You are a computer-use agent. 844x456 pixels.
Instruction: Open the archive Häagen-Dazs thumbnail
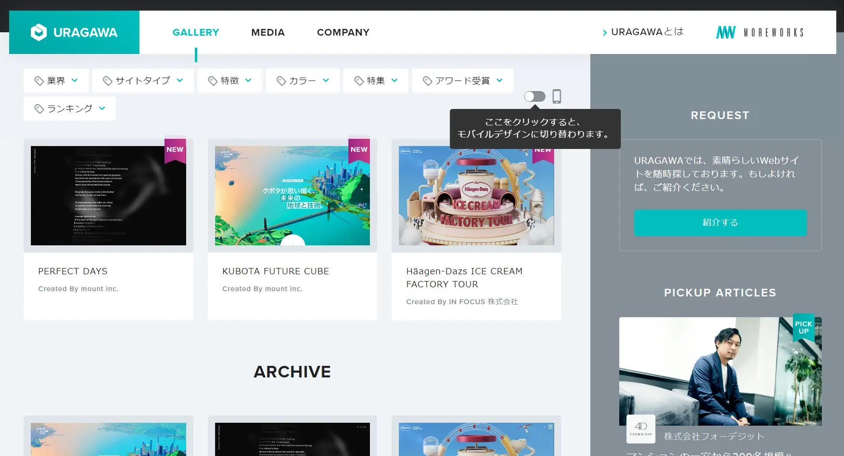476,439
